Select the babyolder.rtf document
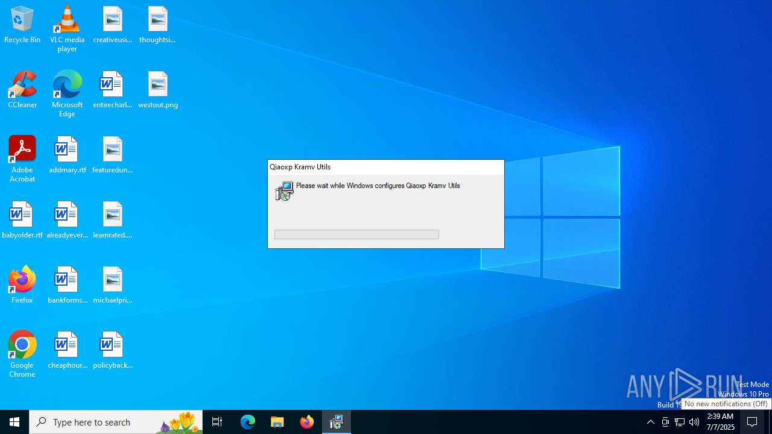Screen dimensions: 772x434 point(22,221)
